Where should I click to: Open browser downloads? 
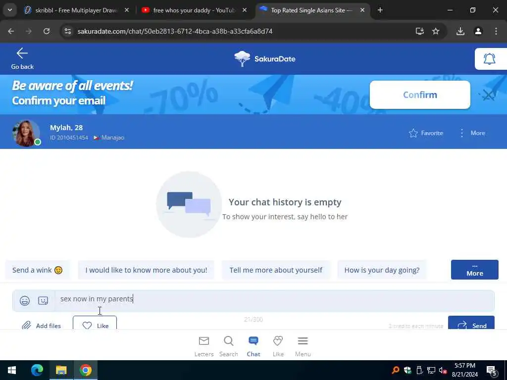pyautogui.click(x=460, y=31)
